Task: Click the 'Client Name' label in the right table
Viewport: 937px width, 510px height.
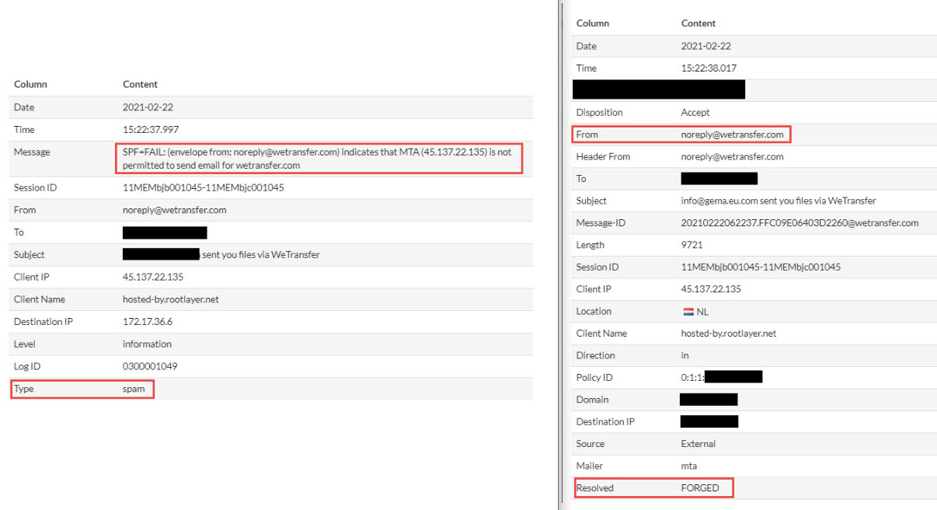Action: pyautogui.click(x=602, y=334)
